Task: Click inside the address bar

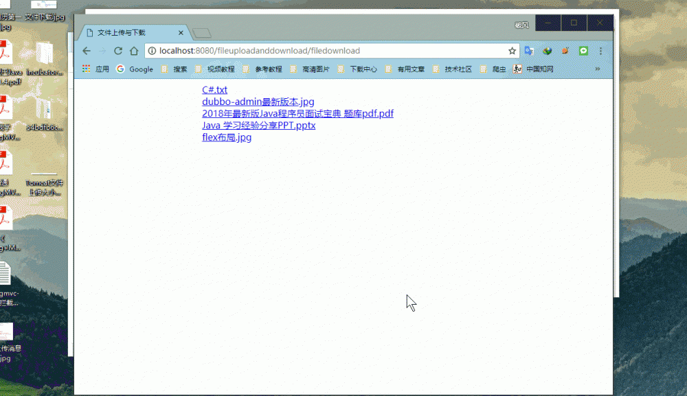Action: [309, 50]
